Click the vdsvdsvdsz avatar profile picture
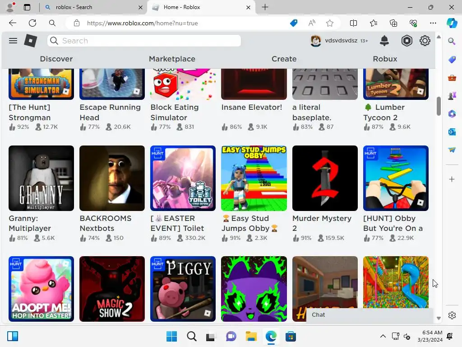 click(315, 41)
